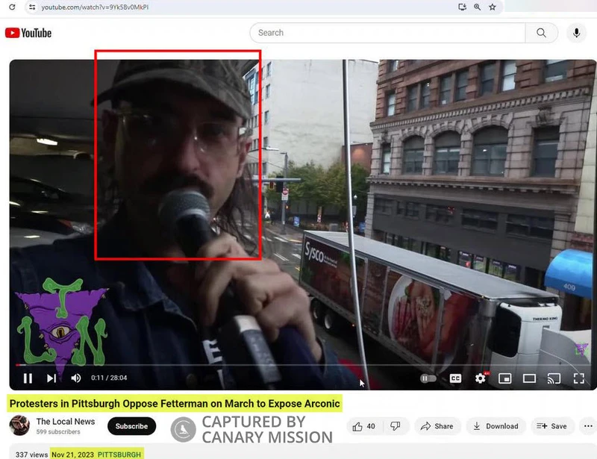Save the video to a playlist
Image resolution: width=597 pixels, height=459 pixels.
pyautogui.click(x=551, y=426)
